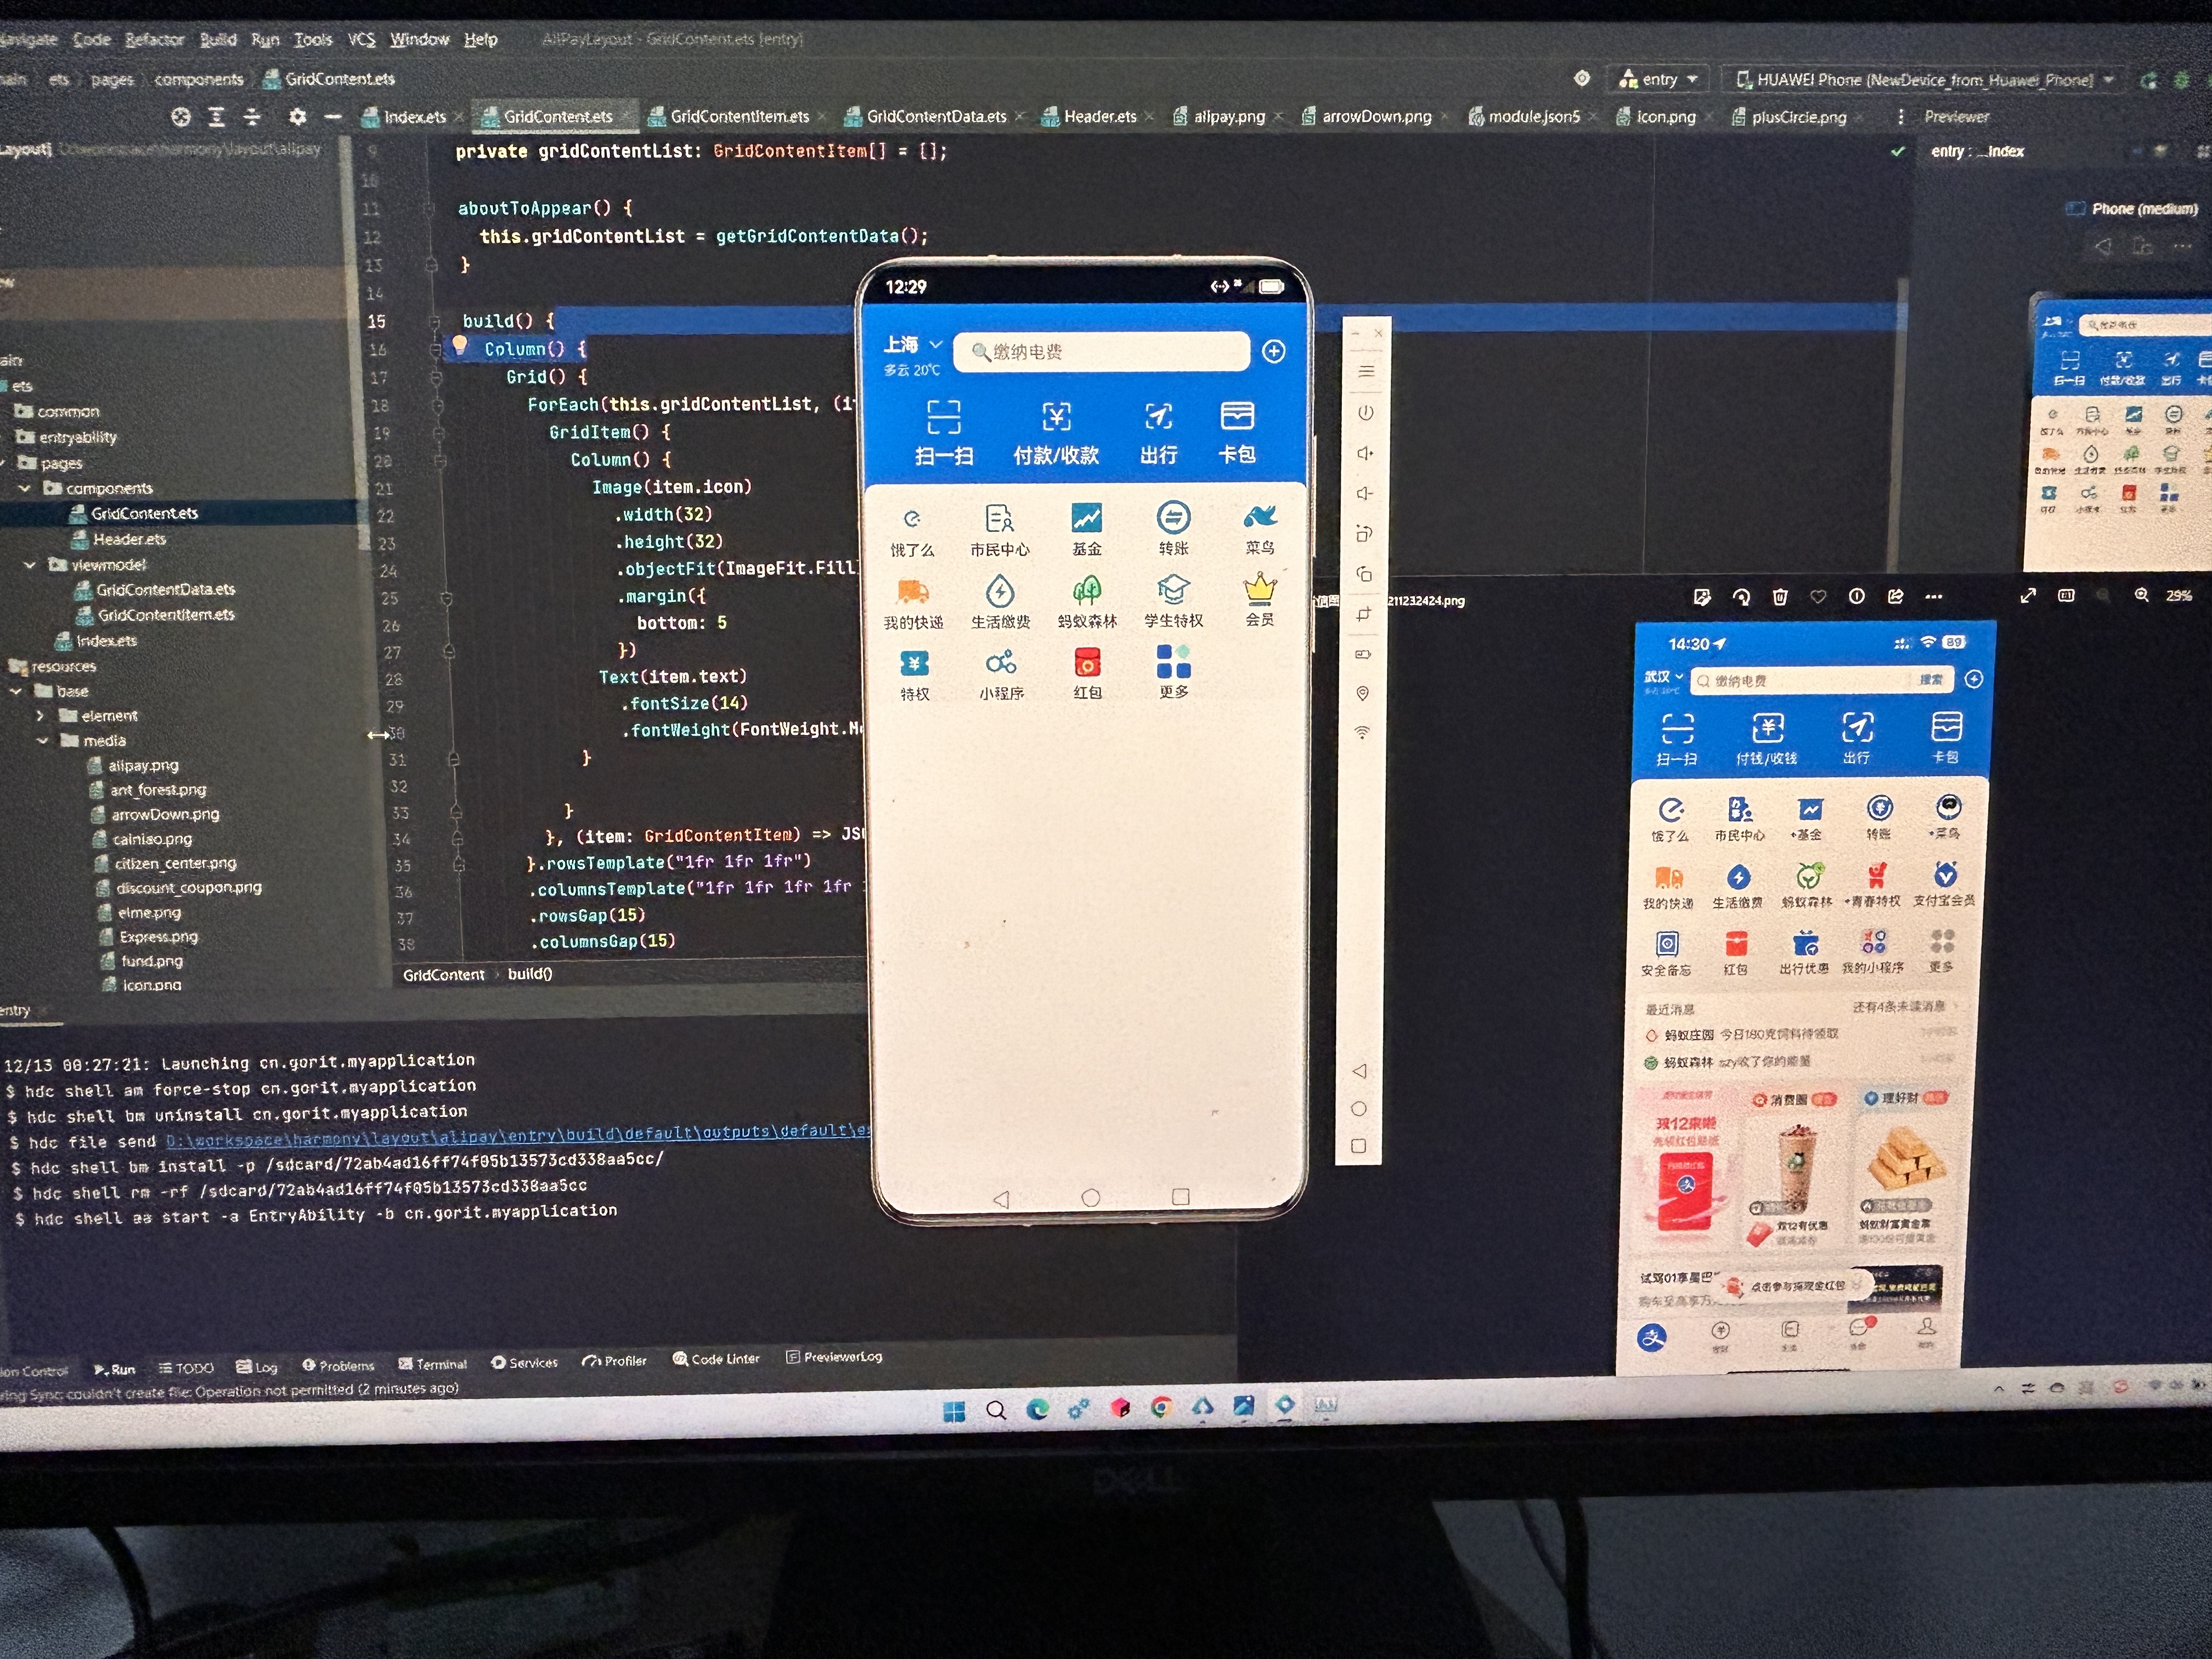The height and width of the screenshot is (1659, 2212).
Task: Tap the 转账 transfer icon in emulator grid
Action: coord(1173,517)
